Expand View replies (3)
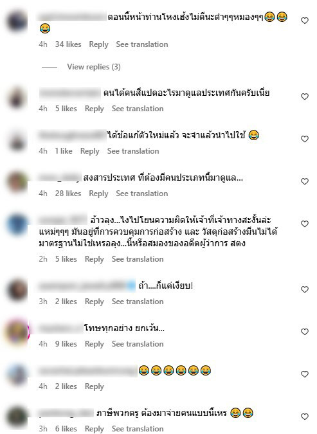The height and width of the screenshot is (434, 317). pyautogui.click(x=94, y=67)
